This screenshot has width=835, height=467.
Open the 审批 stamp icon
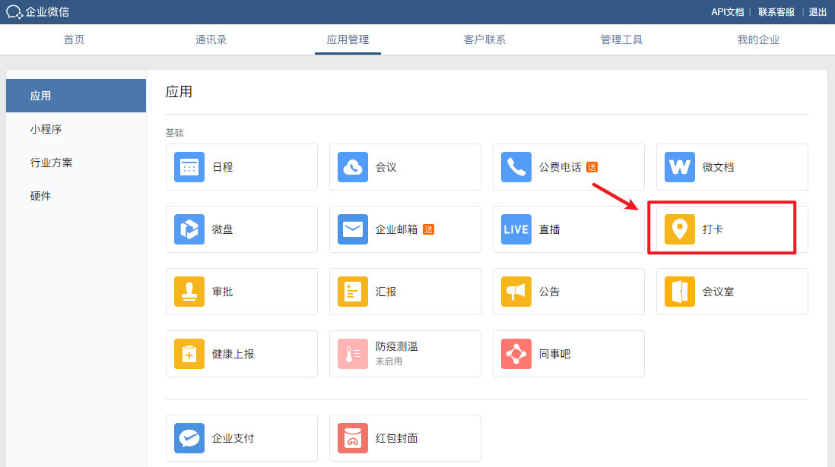(x=189, y=292)
